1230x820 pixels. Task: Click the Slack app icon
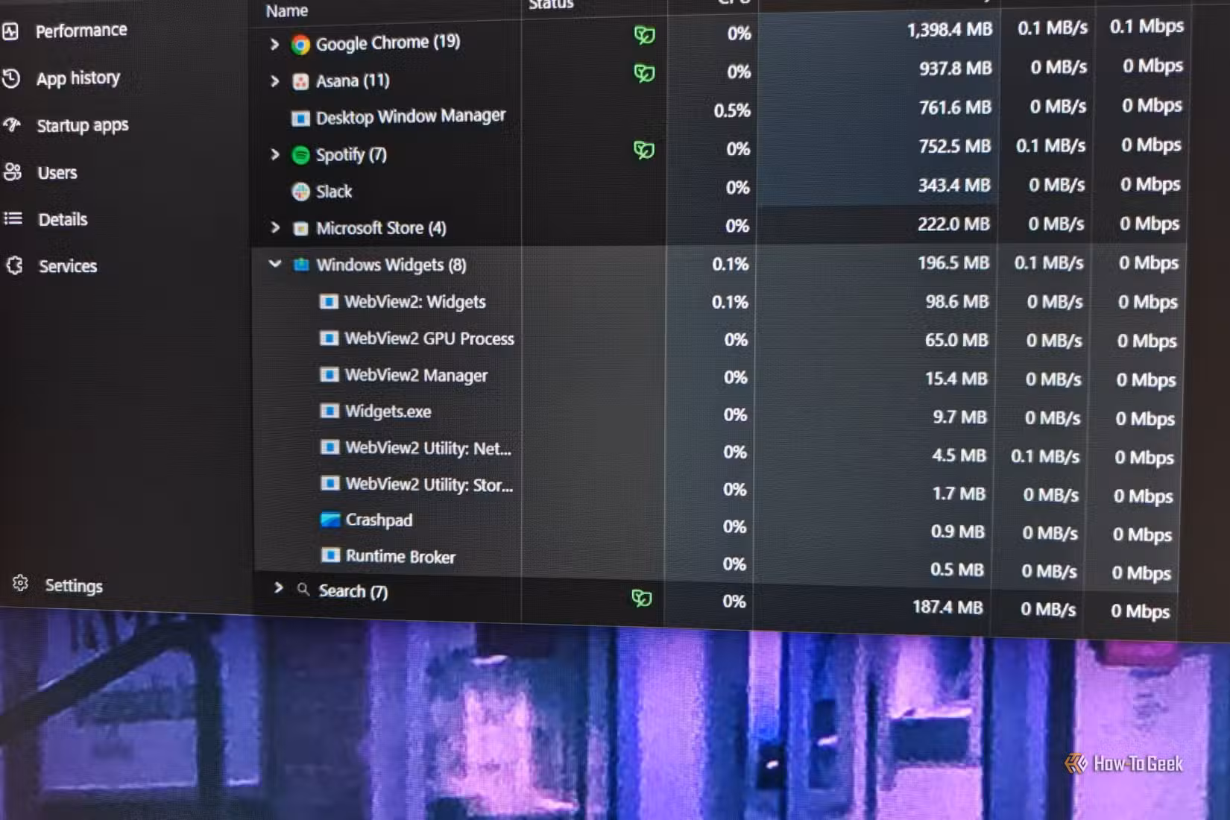300,192
